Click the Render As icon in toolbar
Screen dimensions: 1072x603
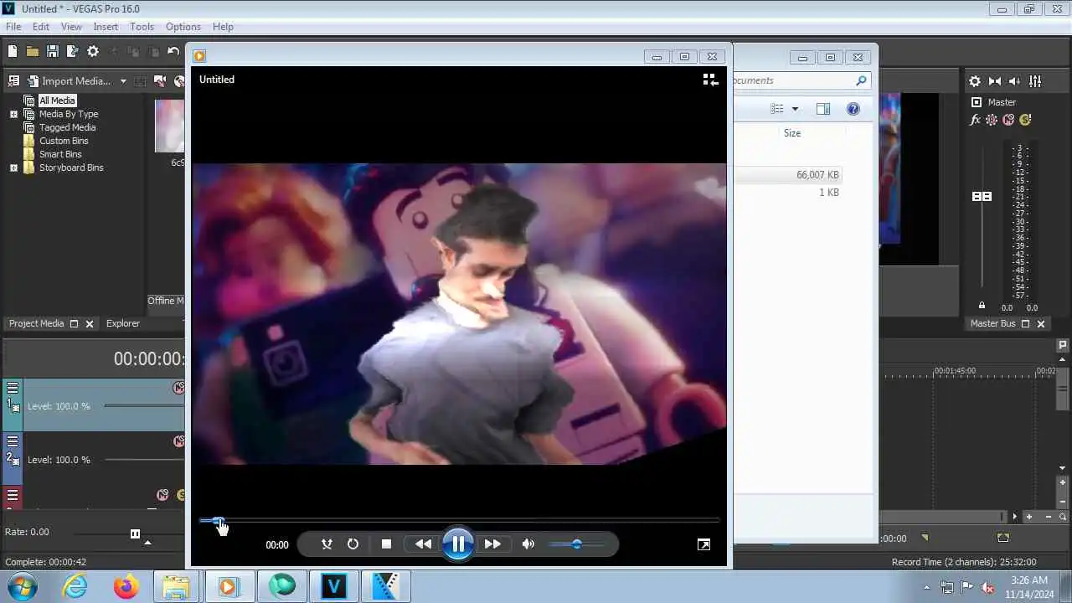coord(72,51)
